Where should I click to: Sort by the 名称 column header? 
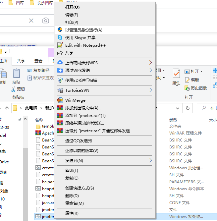39,120
